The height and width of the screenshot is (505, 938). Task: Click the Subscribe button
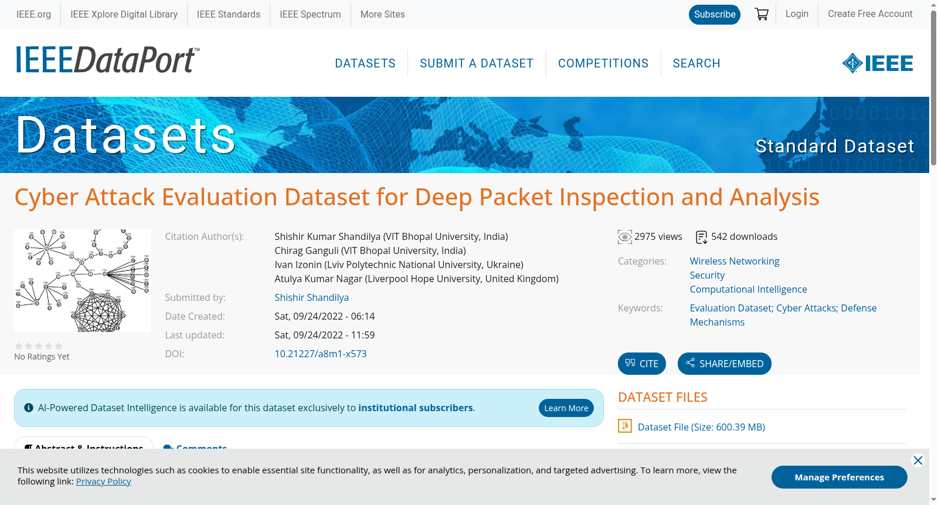click(x=715, y=15)
